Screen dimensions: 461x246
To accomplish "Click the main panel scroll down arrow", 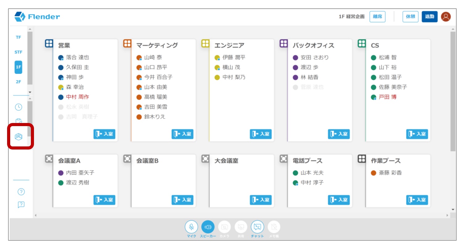I will coord(453,210).
